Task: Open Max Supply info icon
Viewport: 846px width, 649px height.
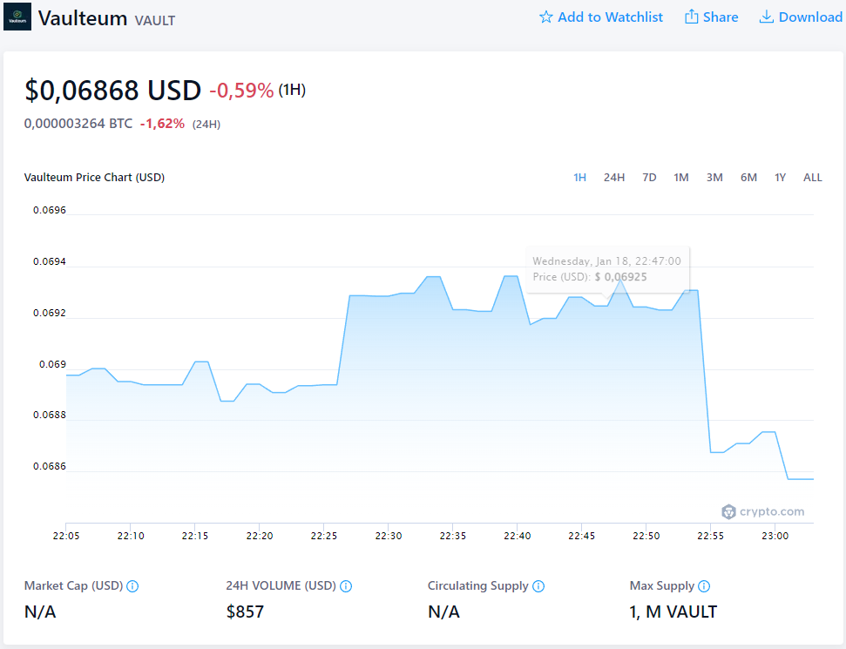Action: pos(704,586)
